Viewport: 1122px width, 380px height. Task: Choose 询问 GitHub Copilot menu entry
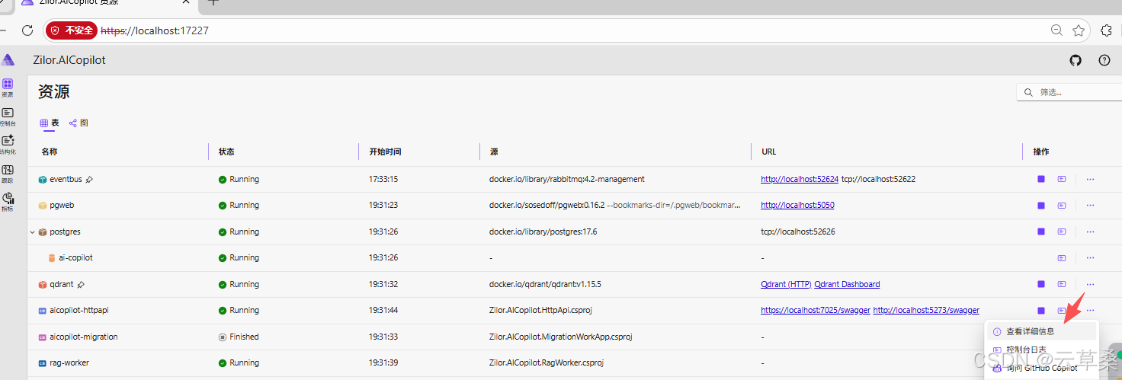1041,368
